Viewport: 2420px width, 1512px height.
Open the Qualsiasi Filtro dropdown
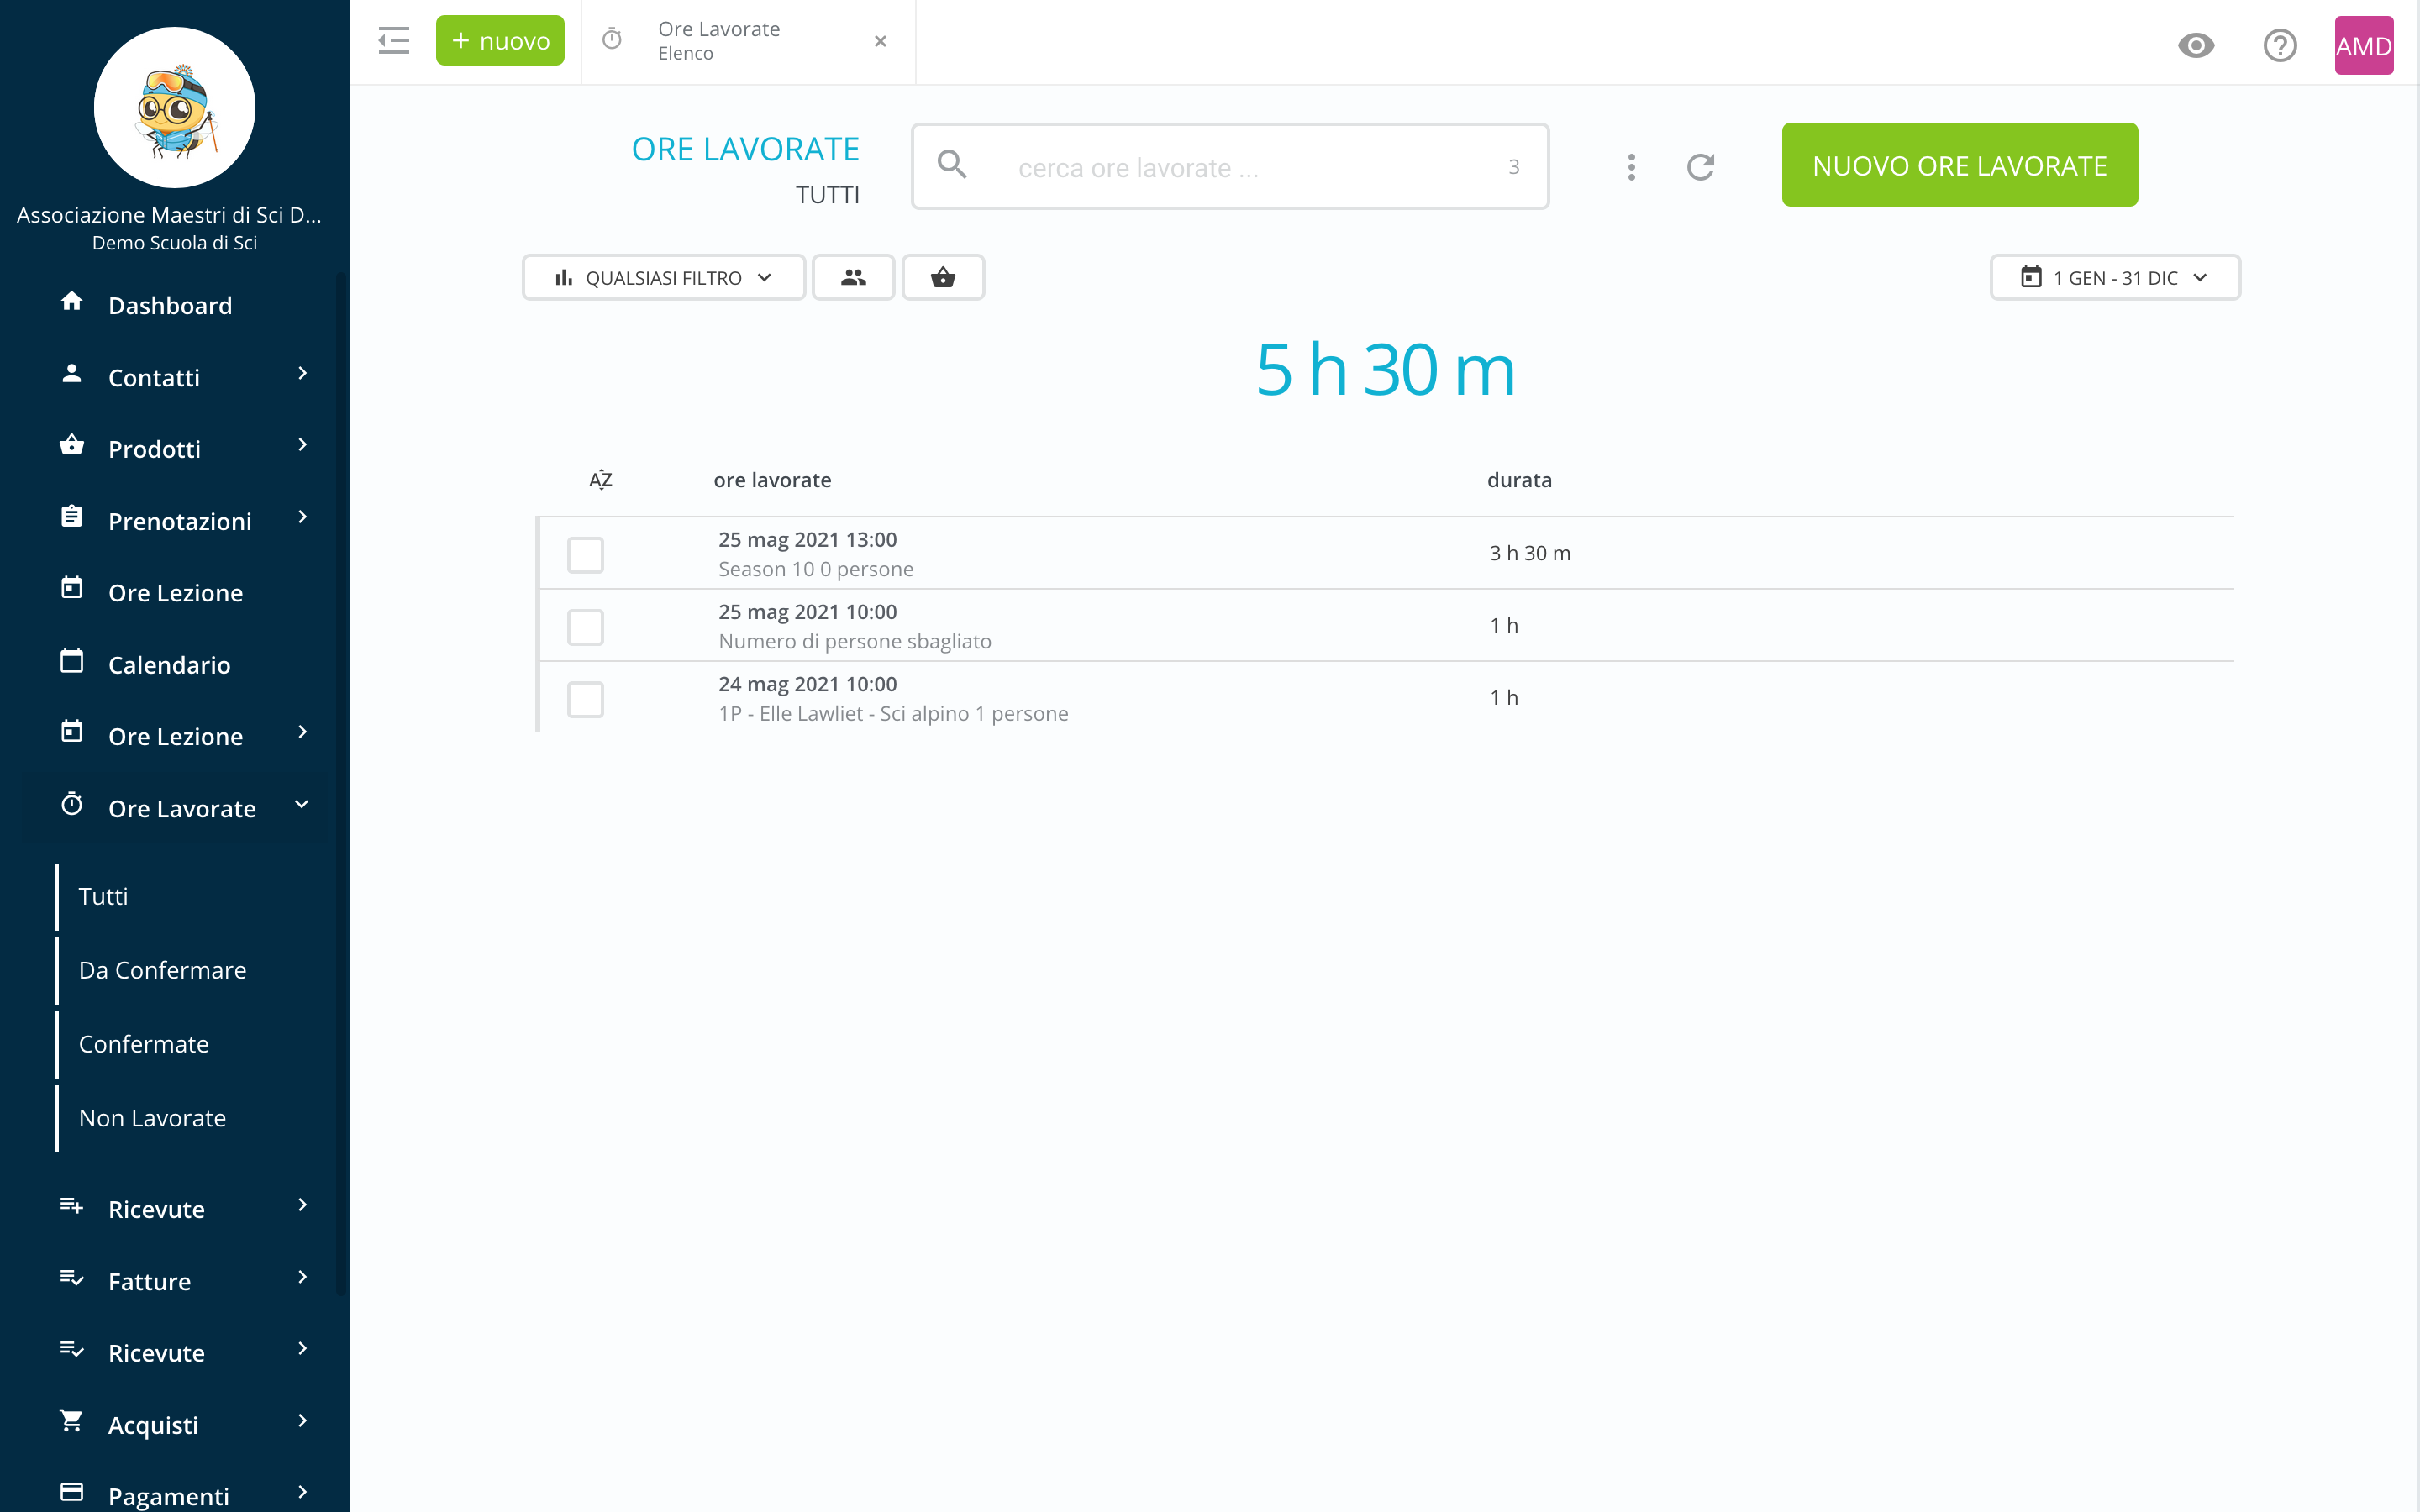(663, 278)
